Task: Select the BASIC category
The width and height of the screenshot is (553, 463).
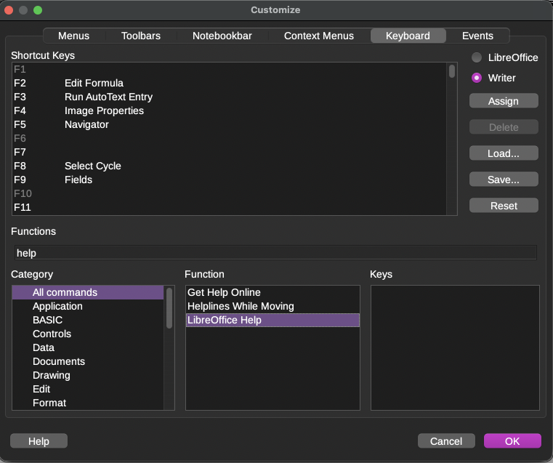Action: pyautogui.click(x=47, y=320)
